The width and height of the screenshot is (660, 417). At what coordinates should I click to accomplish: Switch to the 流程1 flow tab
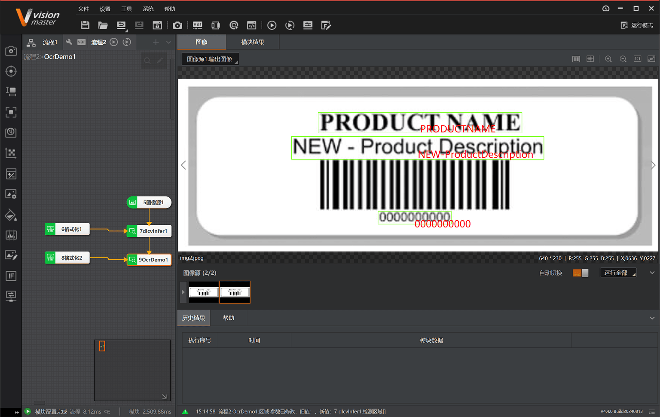[50, 42]
